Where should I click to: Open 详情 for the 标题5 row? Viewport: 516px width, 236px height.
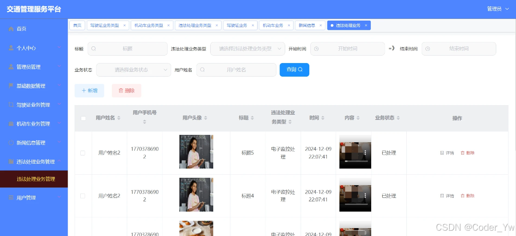click(447, 153)
